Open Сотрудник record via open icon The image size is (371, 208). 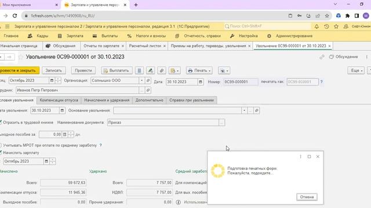point(148,90)
